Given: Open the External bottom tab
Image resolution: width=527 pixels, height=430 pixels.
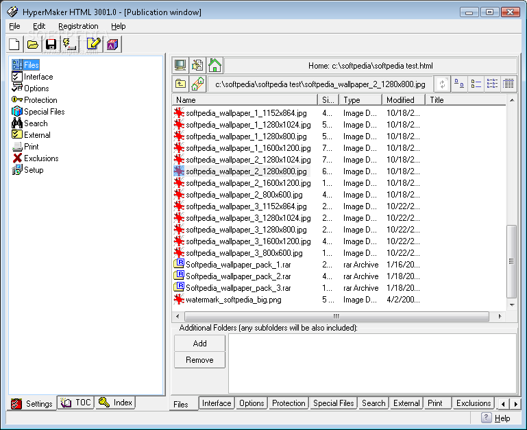Looking at the screenshot, I should (x=406, y=403).
